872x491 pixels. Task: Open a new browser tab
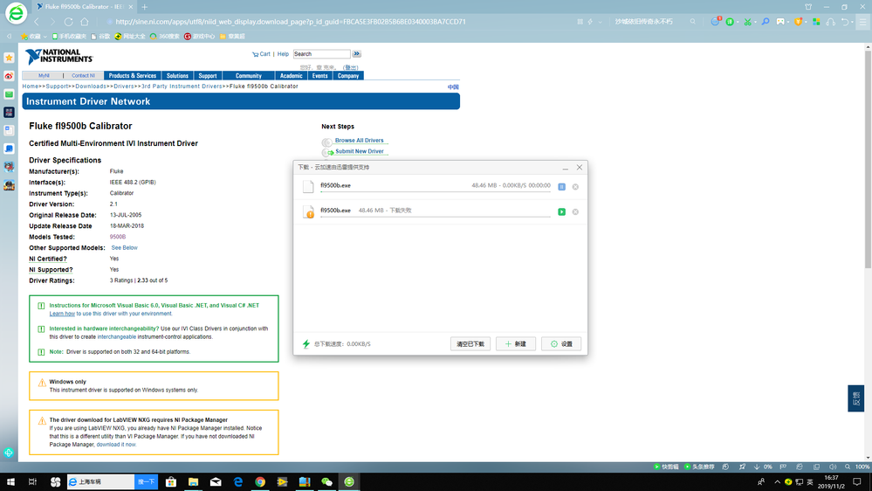pos(145,7)
